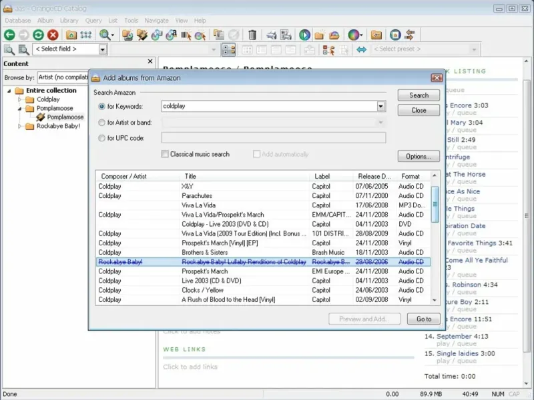Click the green back navigation arrow
The height and width of the screenshot is (400, 534).
[x=9, y=35]
